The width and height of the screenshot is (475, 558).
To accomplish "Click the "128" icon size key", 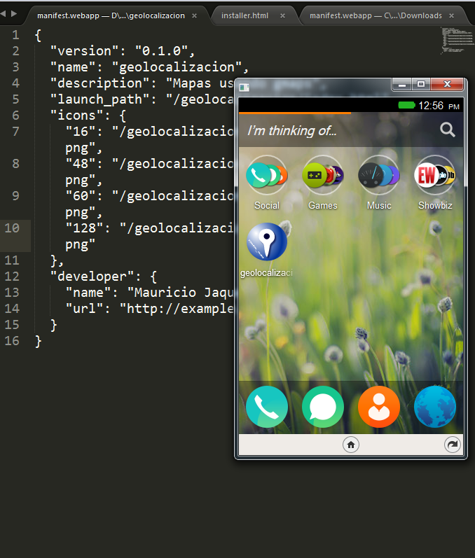I will [x=84, y=228].
